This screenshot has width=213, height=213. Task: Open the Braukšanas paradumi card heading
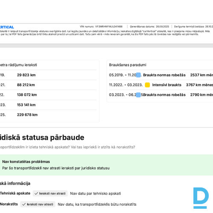pyautogui.click(x=127, y=65)
